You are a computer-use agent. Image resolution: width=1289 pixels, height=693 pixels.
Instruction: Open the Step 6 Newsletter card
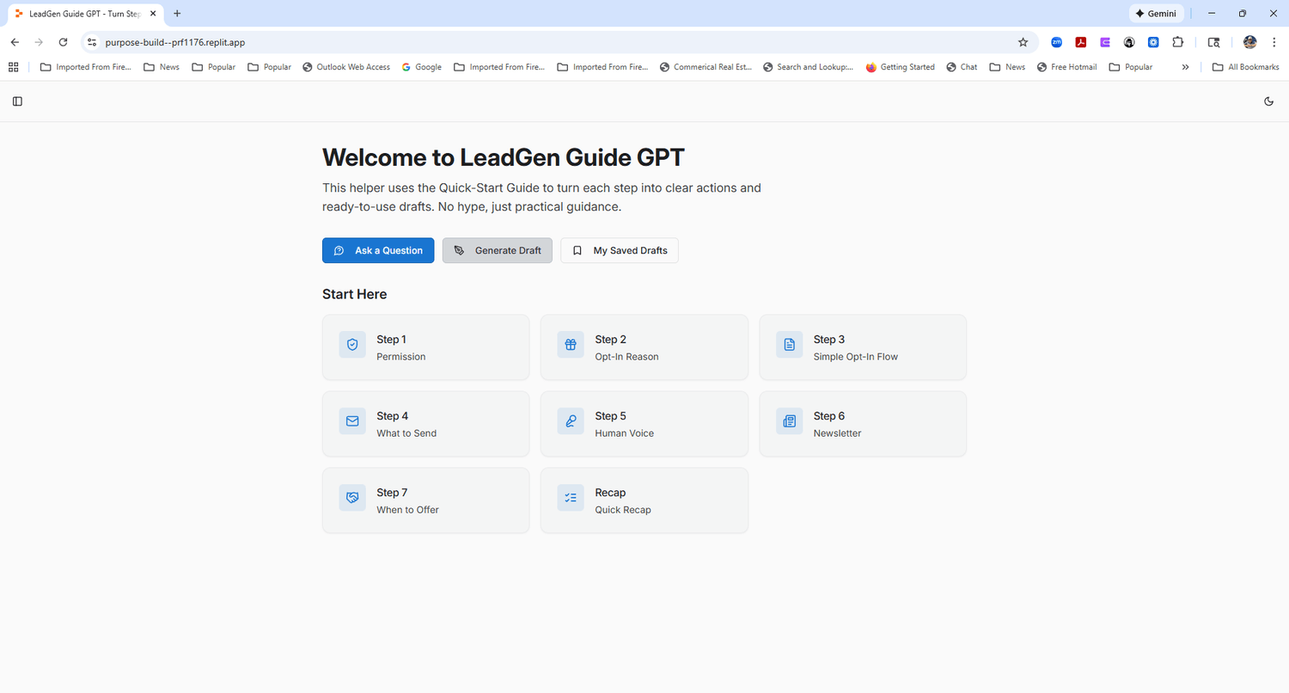[863, 424]
